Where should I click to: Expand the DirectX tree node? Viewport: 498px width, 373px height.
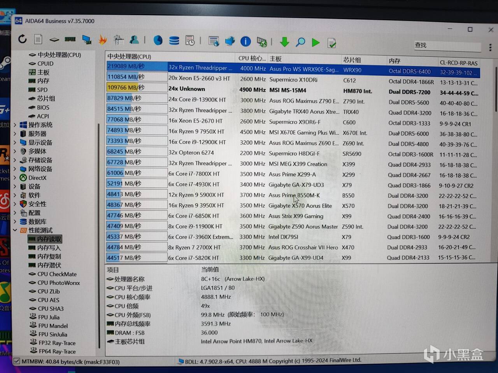point(15,178)
